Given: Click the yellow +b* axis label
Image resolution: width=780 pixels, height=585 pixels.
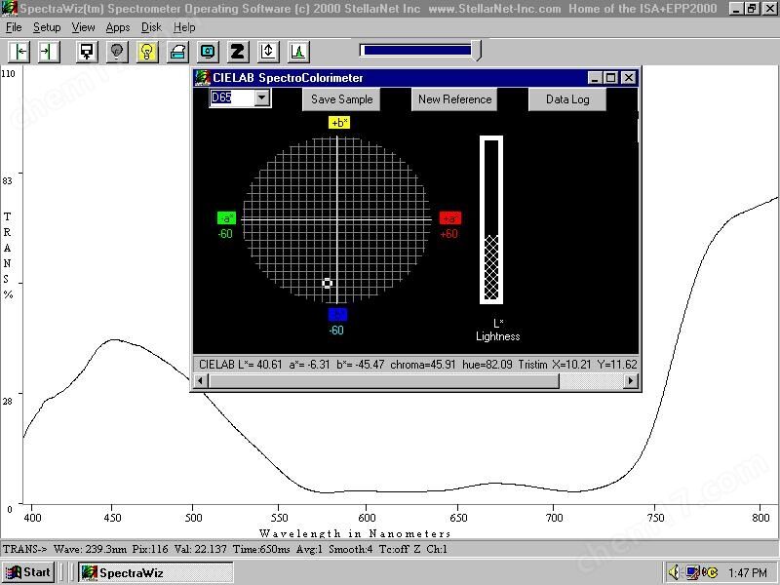Looking at the screenshot, I should pos(339,123).
